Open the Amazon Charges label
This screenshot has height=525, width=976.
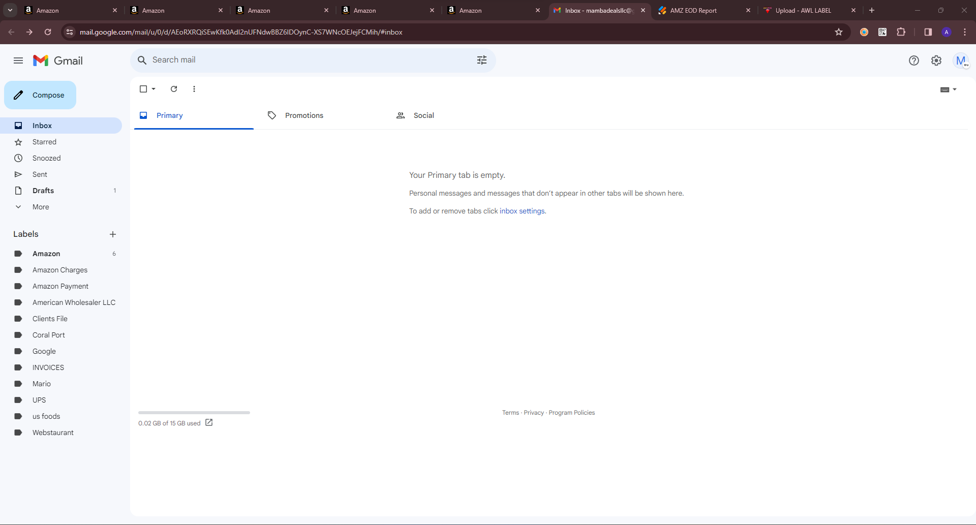[61, 270]
